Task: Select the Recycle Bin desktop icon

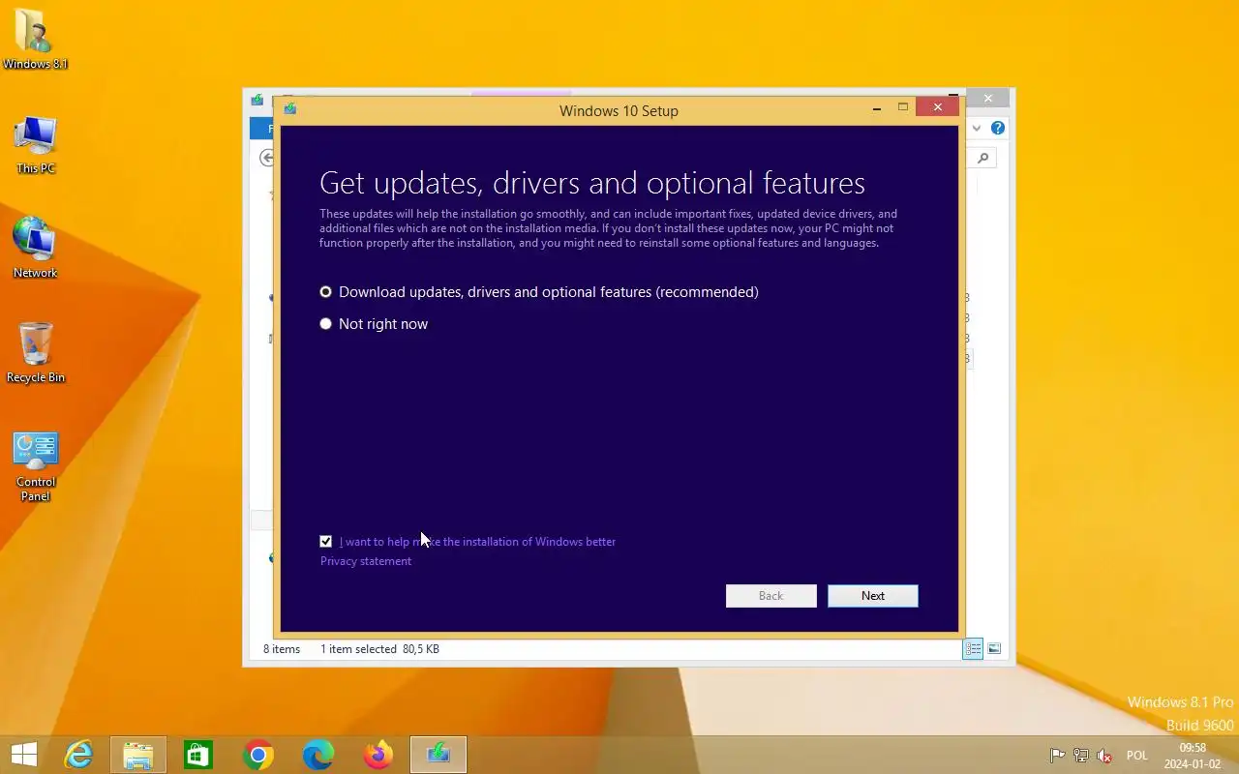Action: [36, 352]
